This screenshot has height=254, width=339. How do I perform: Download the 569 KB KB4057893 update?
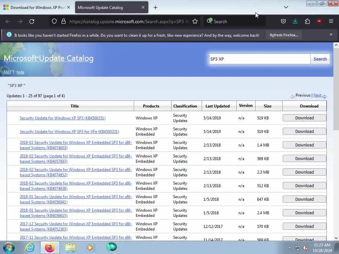pos(305,159)
